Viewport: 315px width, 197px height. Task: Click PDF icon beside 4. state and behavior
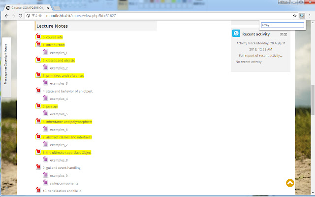click(x=38, y=91)
